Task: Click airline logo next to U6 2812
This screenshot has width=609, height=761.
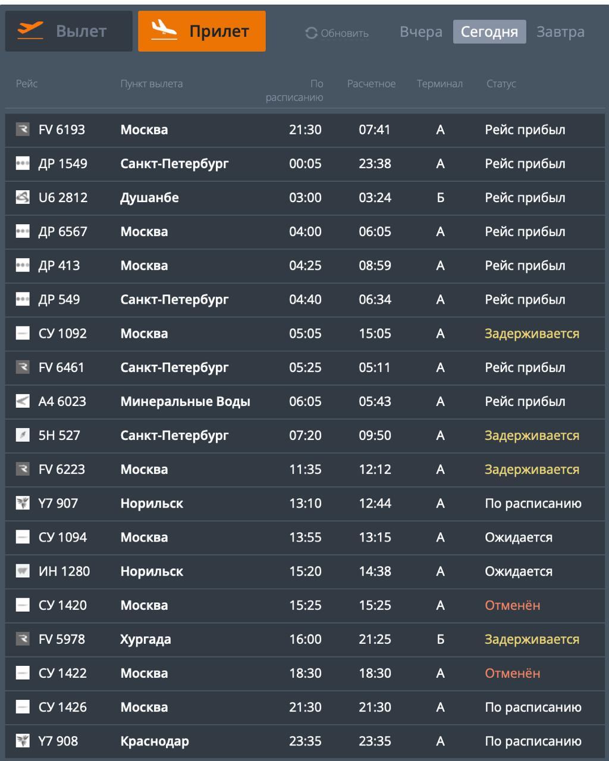Action: [23, 197]
